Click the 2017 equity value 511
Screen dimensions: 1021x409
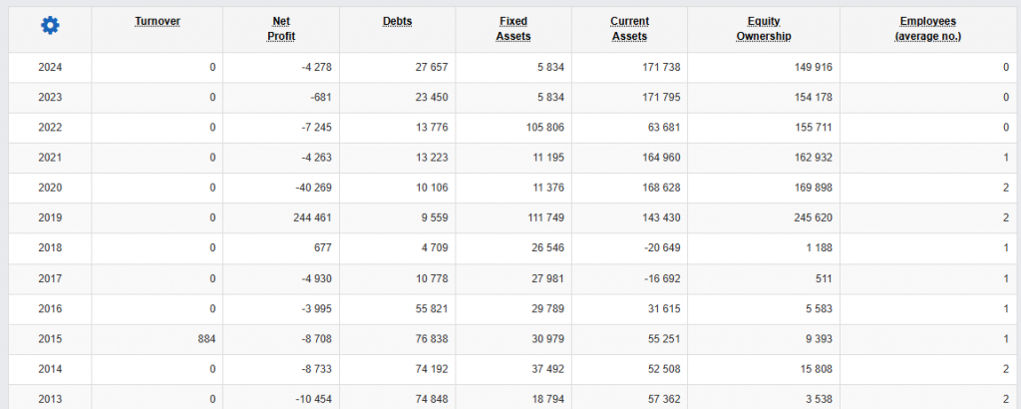click(x=823, y=278)
